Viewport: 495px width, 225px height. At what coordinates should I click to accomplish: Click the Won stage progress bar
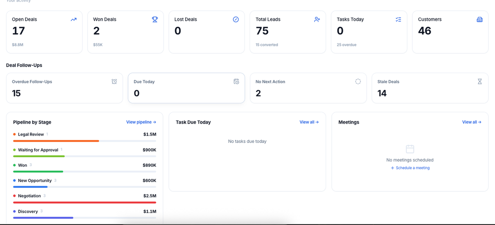pyautogui.click(x=38, y=172)
